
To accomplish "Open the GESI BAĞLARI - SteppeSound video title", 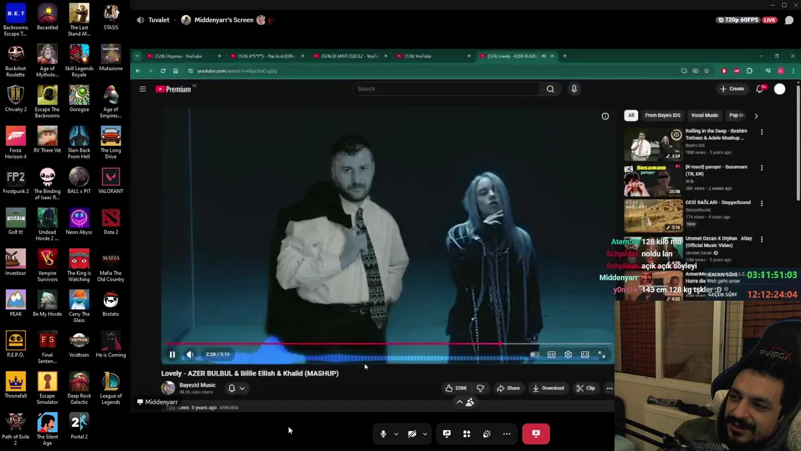I will point(718,202).
